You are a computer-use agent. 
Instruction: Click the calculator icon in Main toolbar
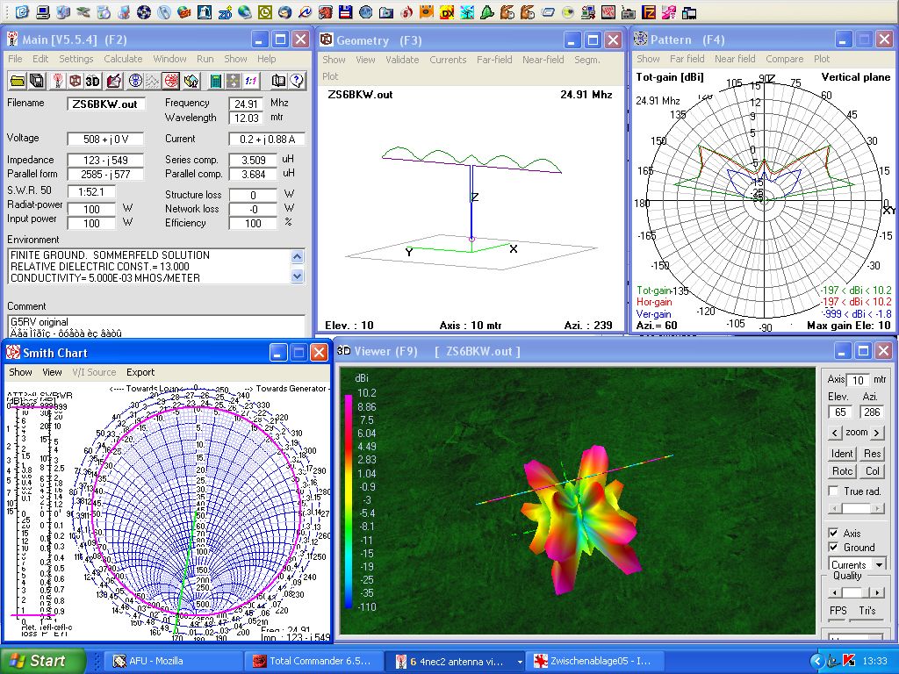(x=216, y=81)
